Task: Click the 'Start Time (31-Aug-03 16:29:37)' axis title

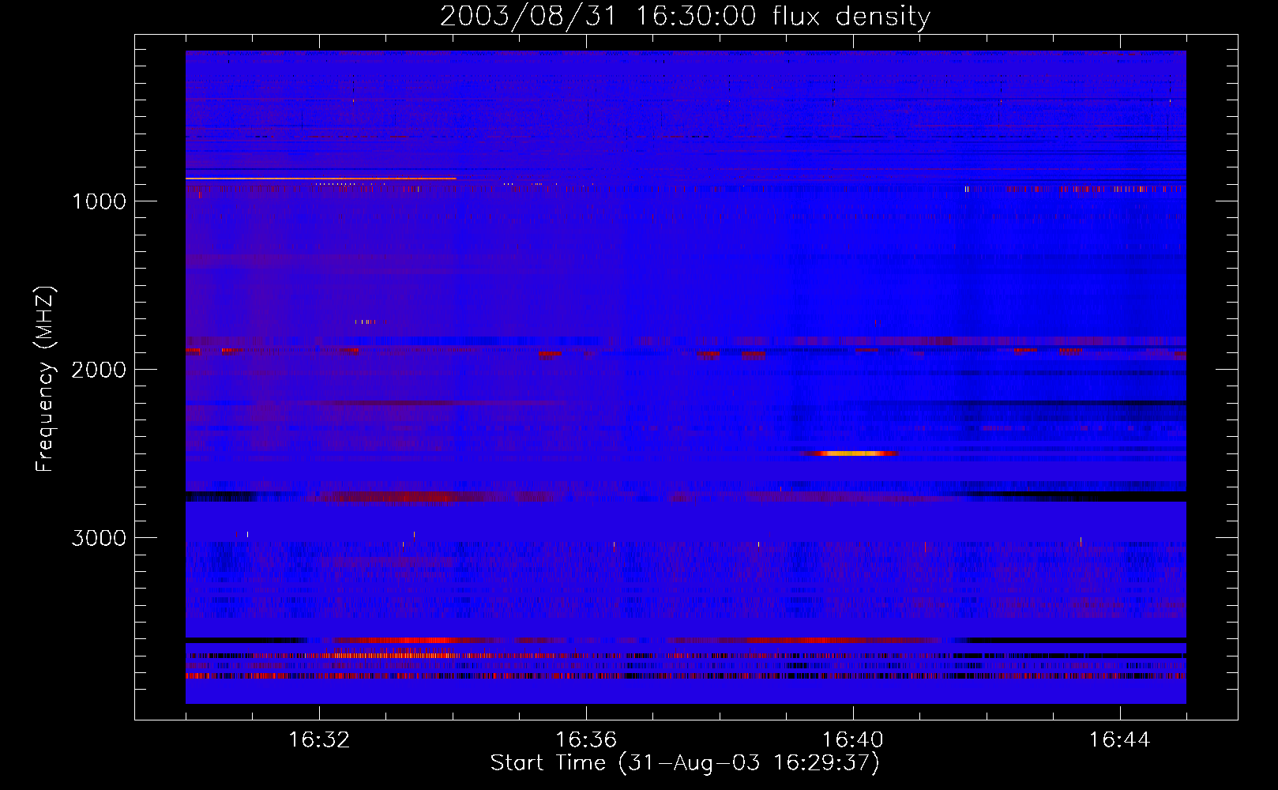Action: [x=685, y=763]
